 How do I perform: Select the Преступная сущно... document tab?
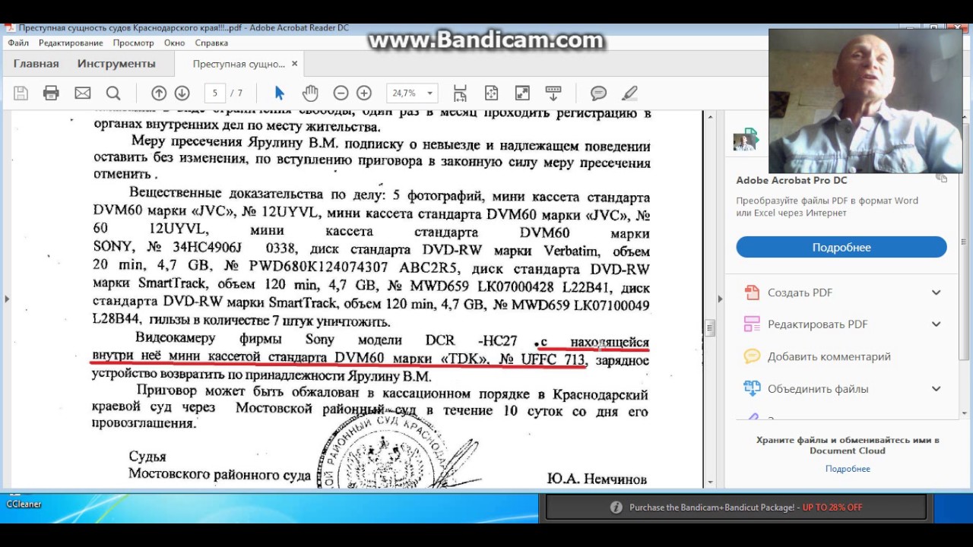click(239, 64)
